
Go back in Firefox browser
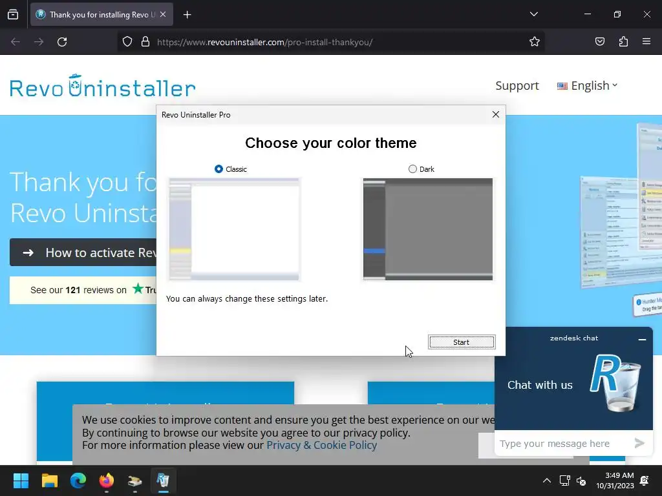(x=16, y=42)
